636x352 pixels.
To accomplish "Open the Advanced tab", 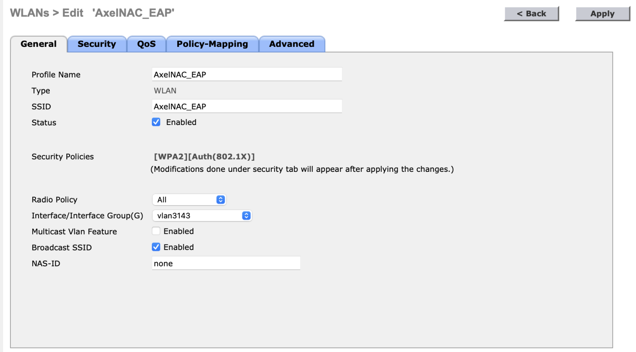I will [291, 44].
